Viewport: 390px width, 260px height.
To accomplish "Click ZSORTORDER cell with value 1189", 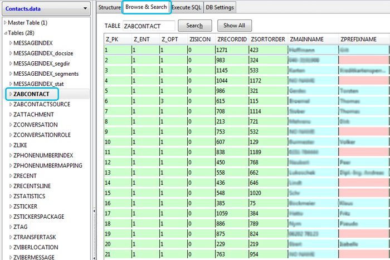I will click(269, 152).
